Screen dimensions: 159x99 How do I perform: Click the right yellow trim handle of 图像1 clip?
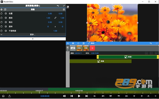158,57
